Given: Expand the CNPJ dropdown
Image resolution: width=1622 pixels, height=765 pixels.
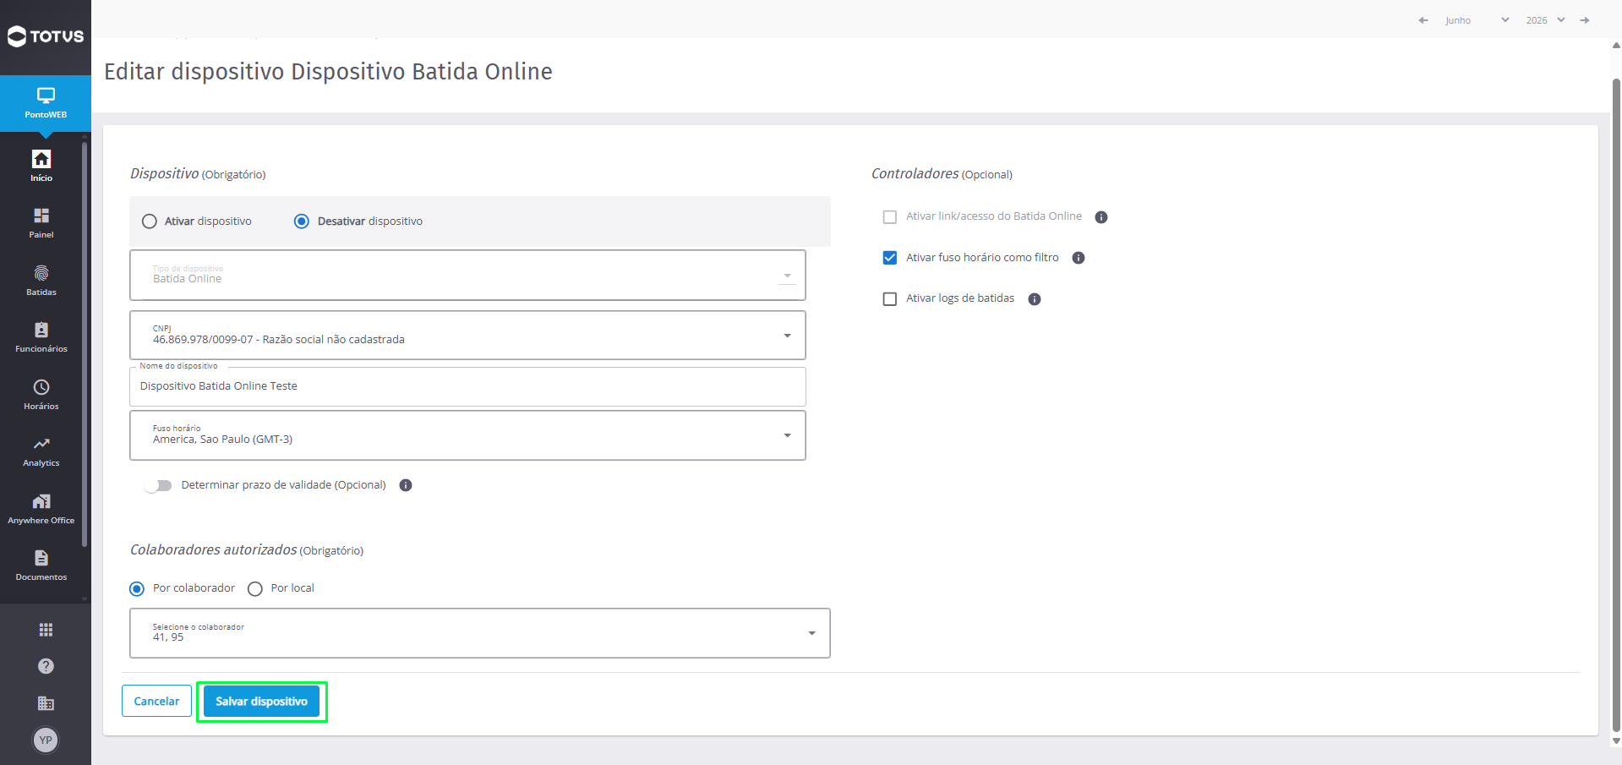Looking at the screenshot, I should point(467,335).
